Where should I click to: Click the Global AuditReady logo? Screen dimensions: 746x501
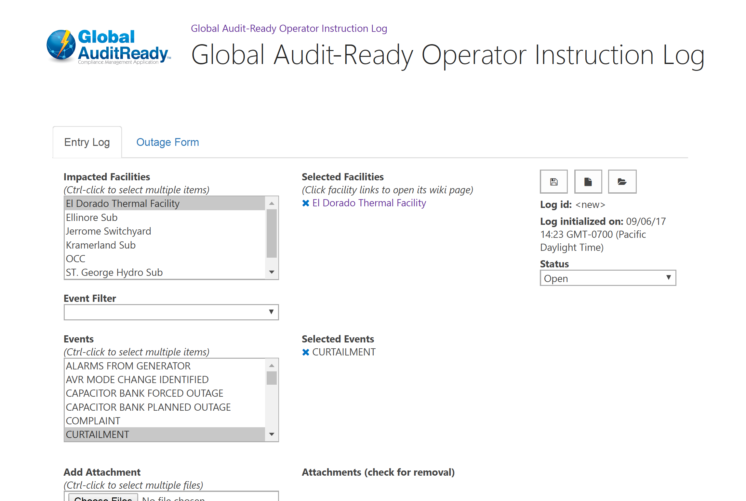coord(109,46)
